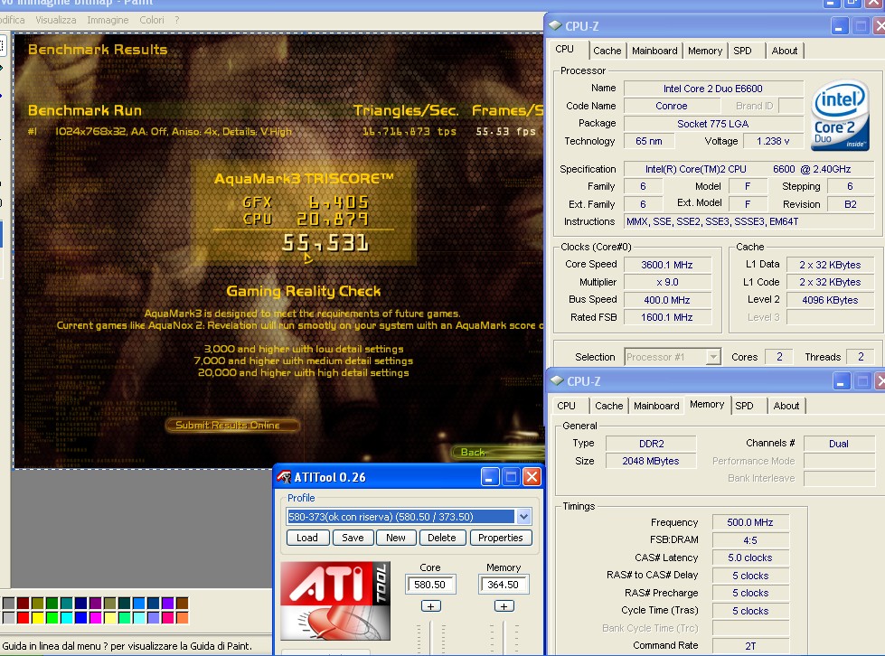
Task: Click the 'x 9.0' multiplier value
Action: [666, 283]
